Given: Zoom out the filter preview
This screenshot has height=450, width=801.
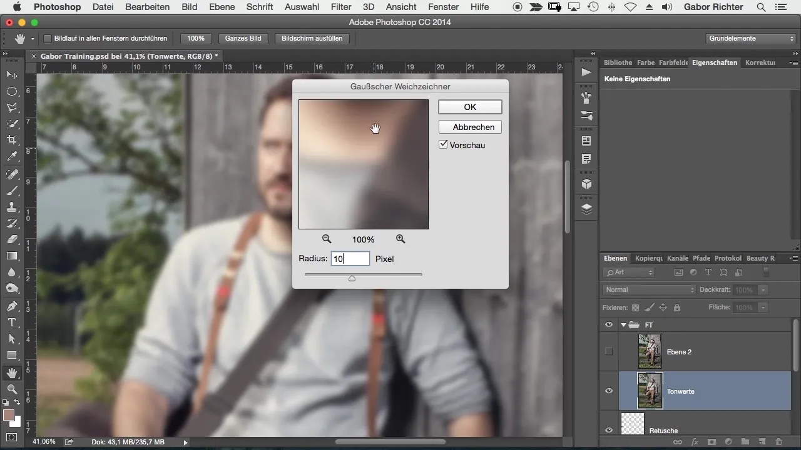Looking at the screenshot, I should point(326,239).
